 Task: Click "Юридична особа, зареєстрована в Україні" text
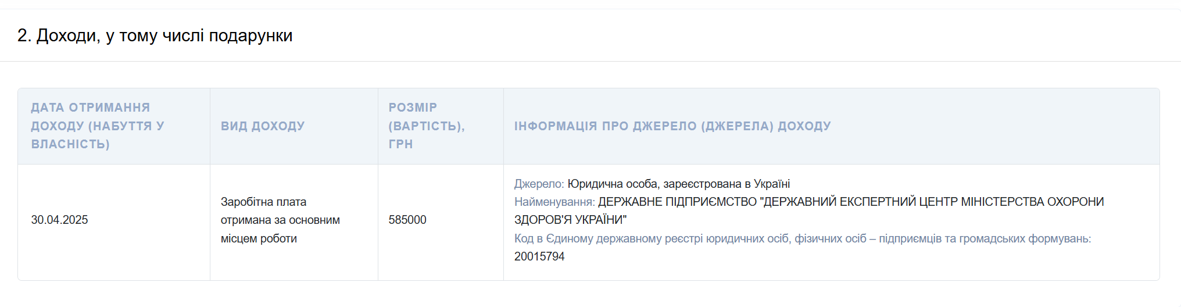[x=678, y=184]
